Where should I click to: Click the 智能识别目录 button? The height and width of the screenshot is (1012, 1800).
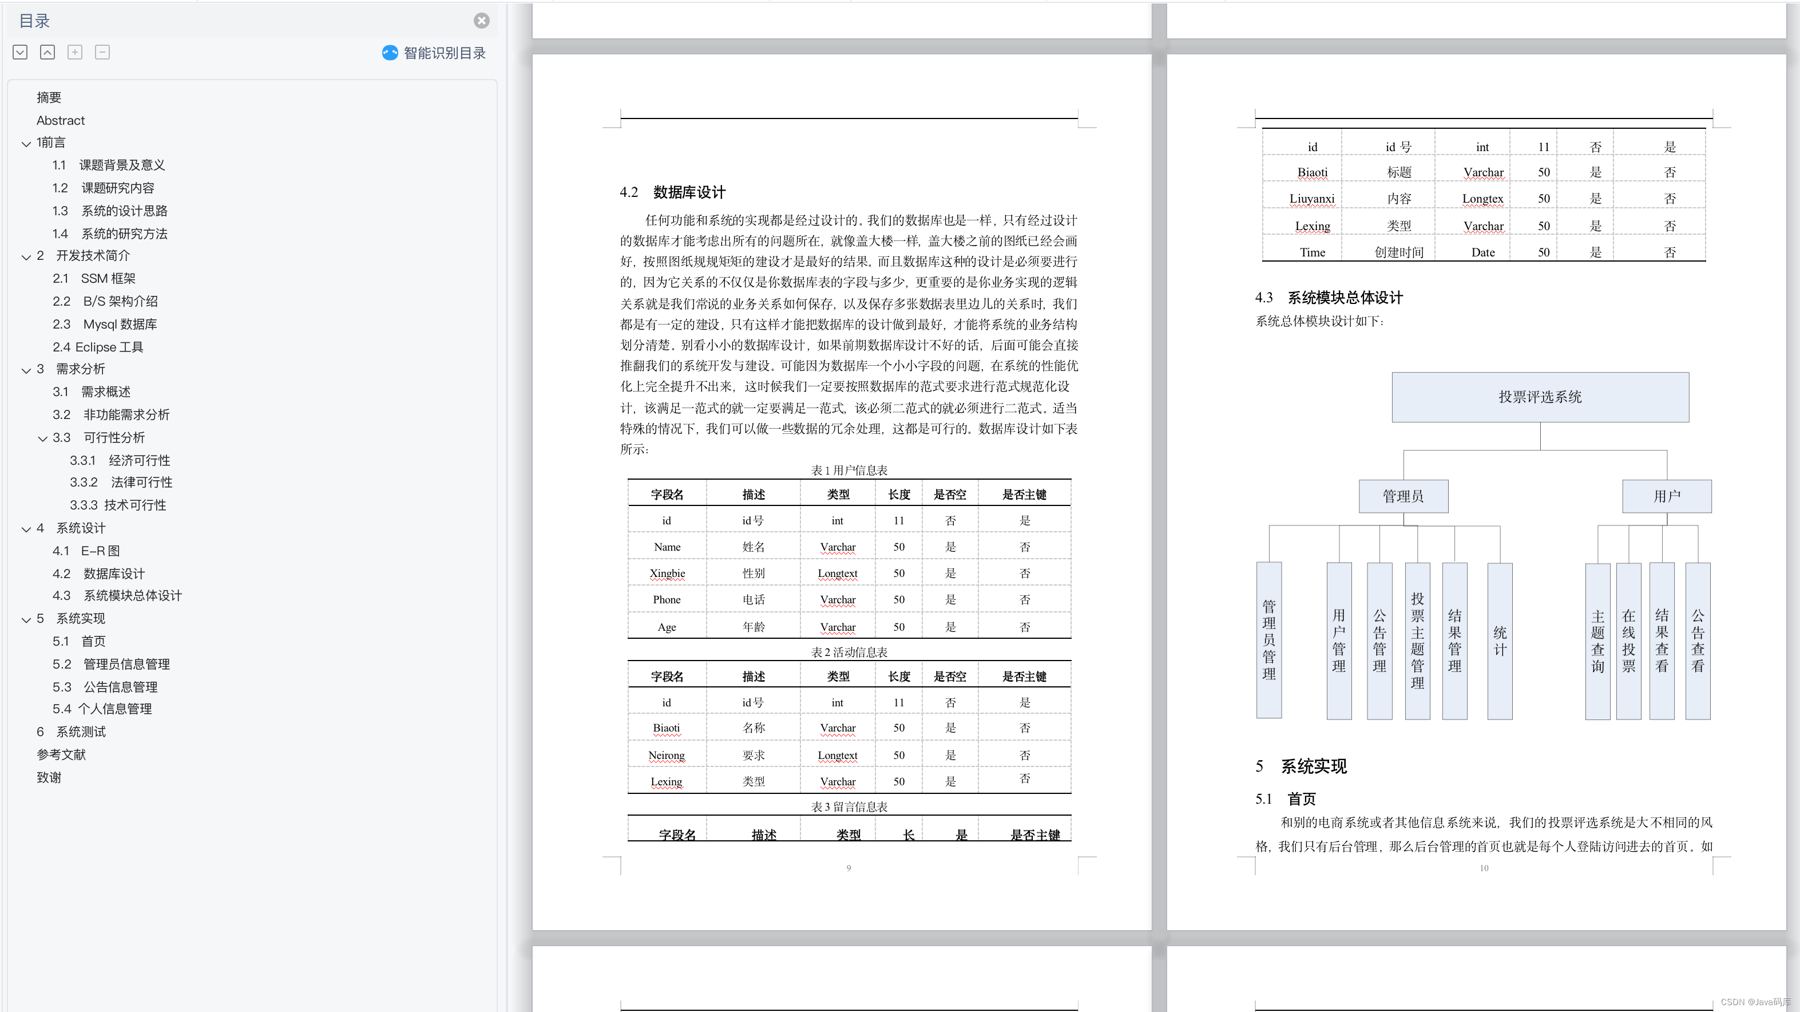click(434, 53)
